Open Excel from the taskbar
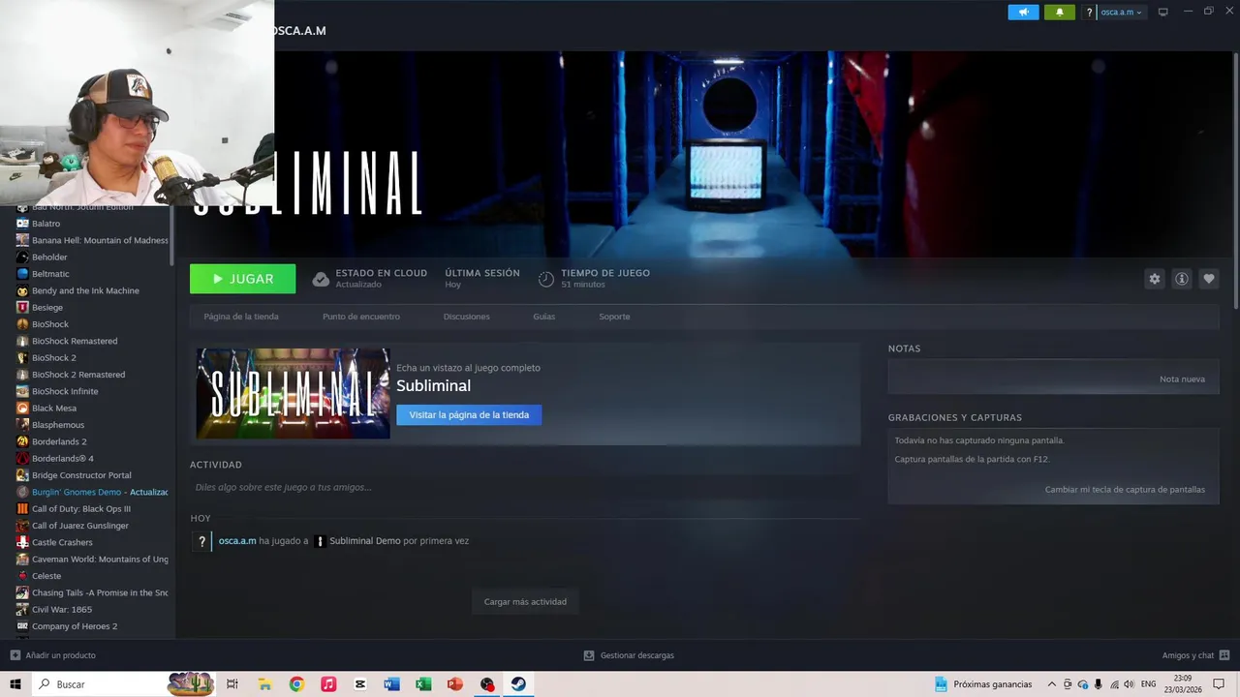The image size is (1240, 697). pyautogui.click(x=423, y=684)
